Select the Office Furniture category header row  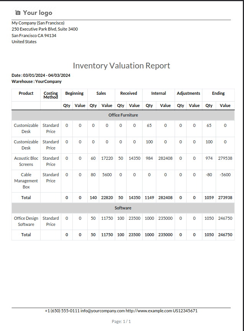(x=123, y=115)
